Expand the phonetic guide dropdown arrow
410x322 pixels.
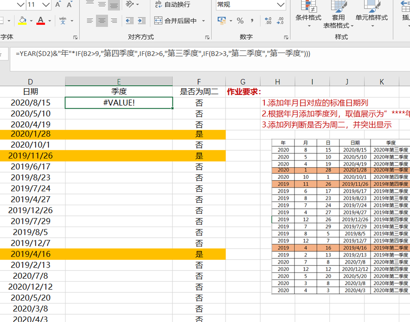coord(72,21)
